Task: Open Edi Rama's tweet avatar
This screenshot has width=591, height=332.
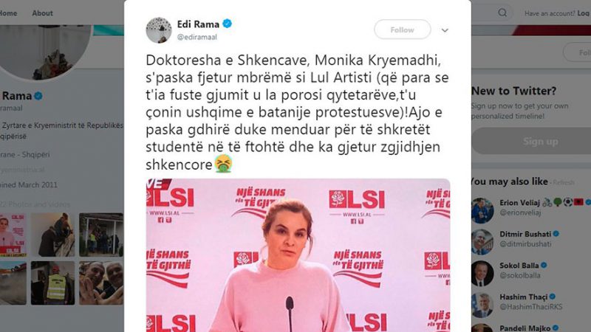Action: (x=159, y=30)
